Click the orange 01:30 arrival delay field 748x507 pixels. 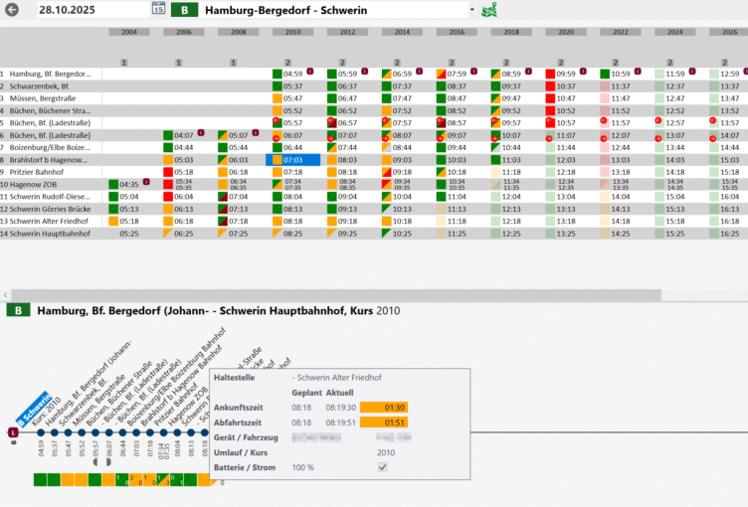click(x=384, y=407)
